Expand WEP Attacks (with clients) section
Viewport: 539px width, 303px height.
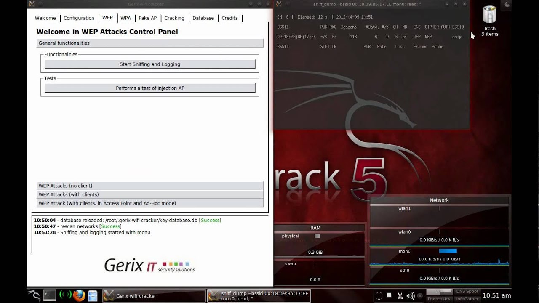click(x=150, y=194)
